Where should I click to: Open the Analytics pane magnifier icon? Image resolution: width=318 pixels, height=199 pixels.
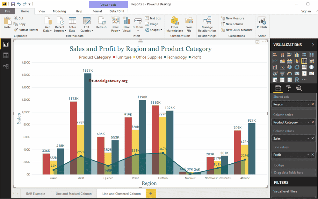[299, 88]
